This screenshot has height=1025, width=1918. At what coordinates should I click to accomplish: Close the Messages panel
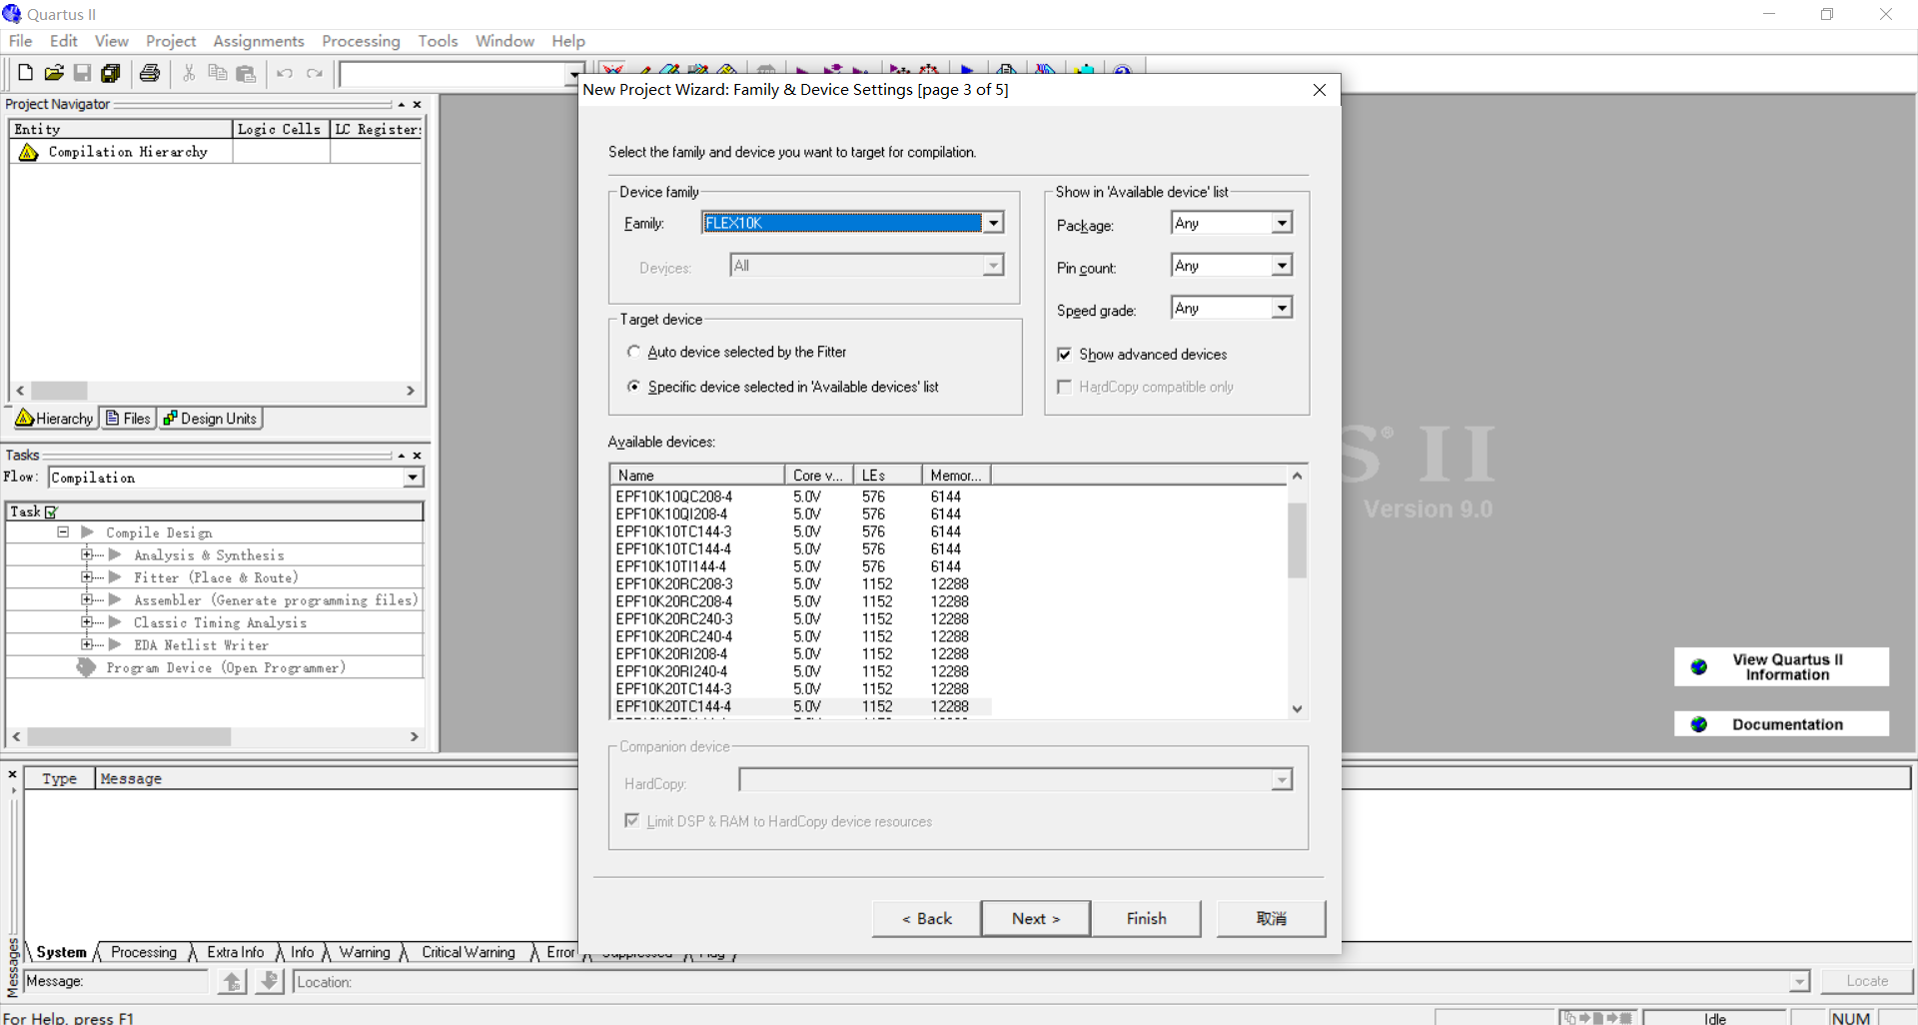point(12,774)
